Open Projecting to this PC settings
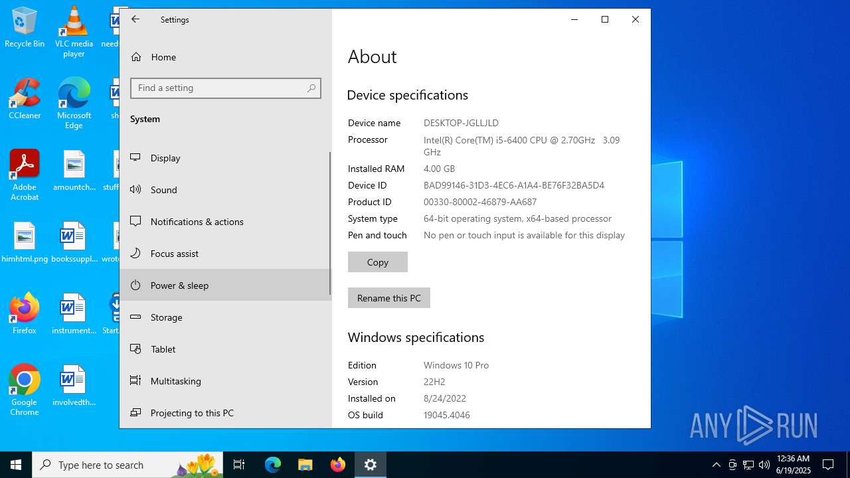Image resolution: width=850 pixels, height=478 pixels. [x=224, y=413]
